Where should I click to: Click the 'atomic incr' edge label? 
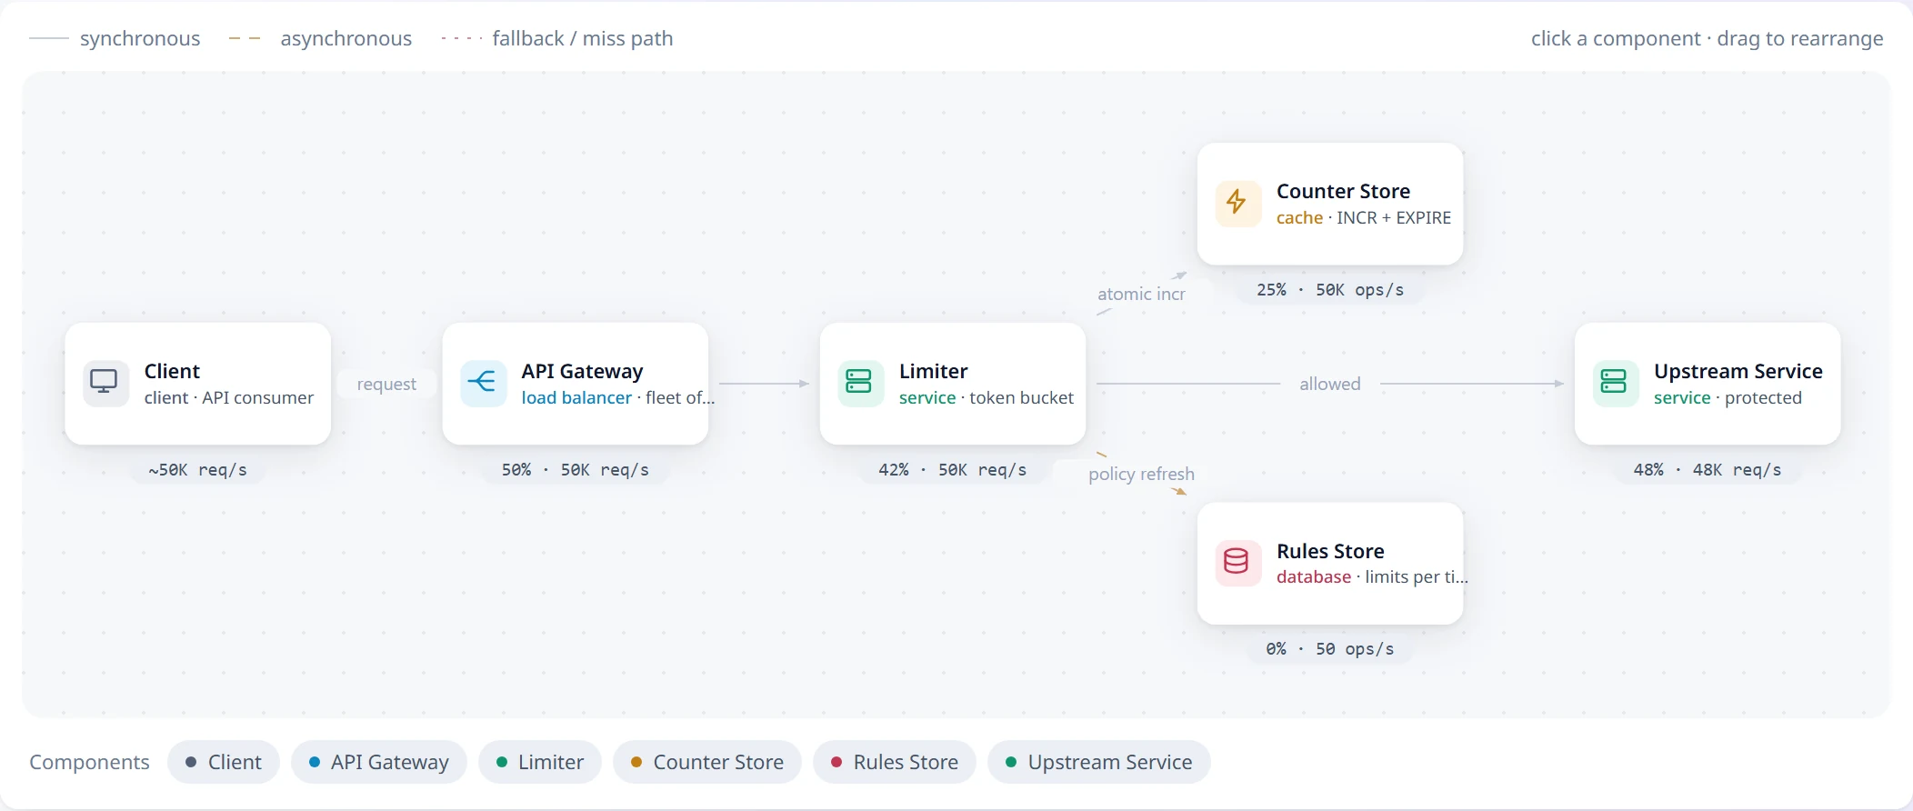coord(1141,294)
